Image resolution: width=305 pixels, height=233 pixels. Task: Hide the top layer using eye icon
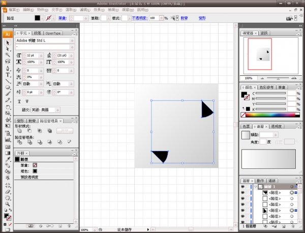(x=242, y=187)
